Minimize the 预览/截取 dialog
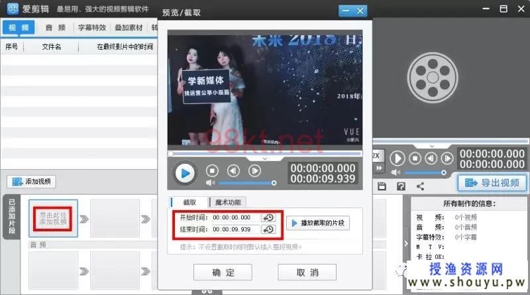Image resolution: width=530 pixels, height=295 pixels. (x=346, y=11)
